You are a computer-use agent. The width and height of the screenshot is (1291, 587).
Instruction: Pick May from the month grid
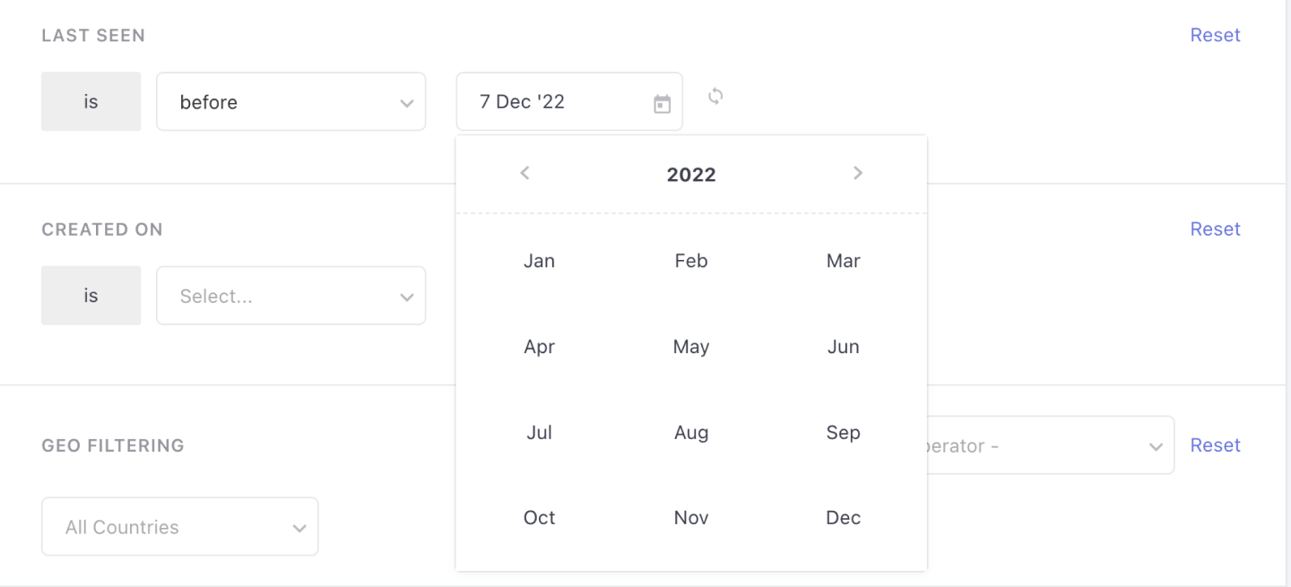(x=691, y=347)
